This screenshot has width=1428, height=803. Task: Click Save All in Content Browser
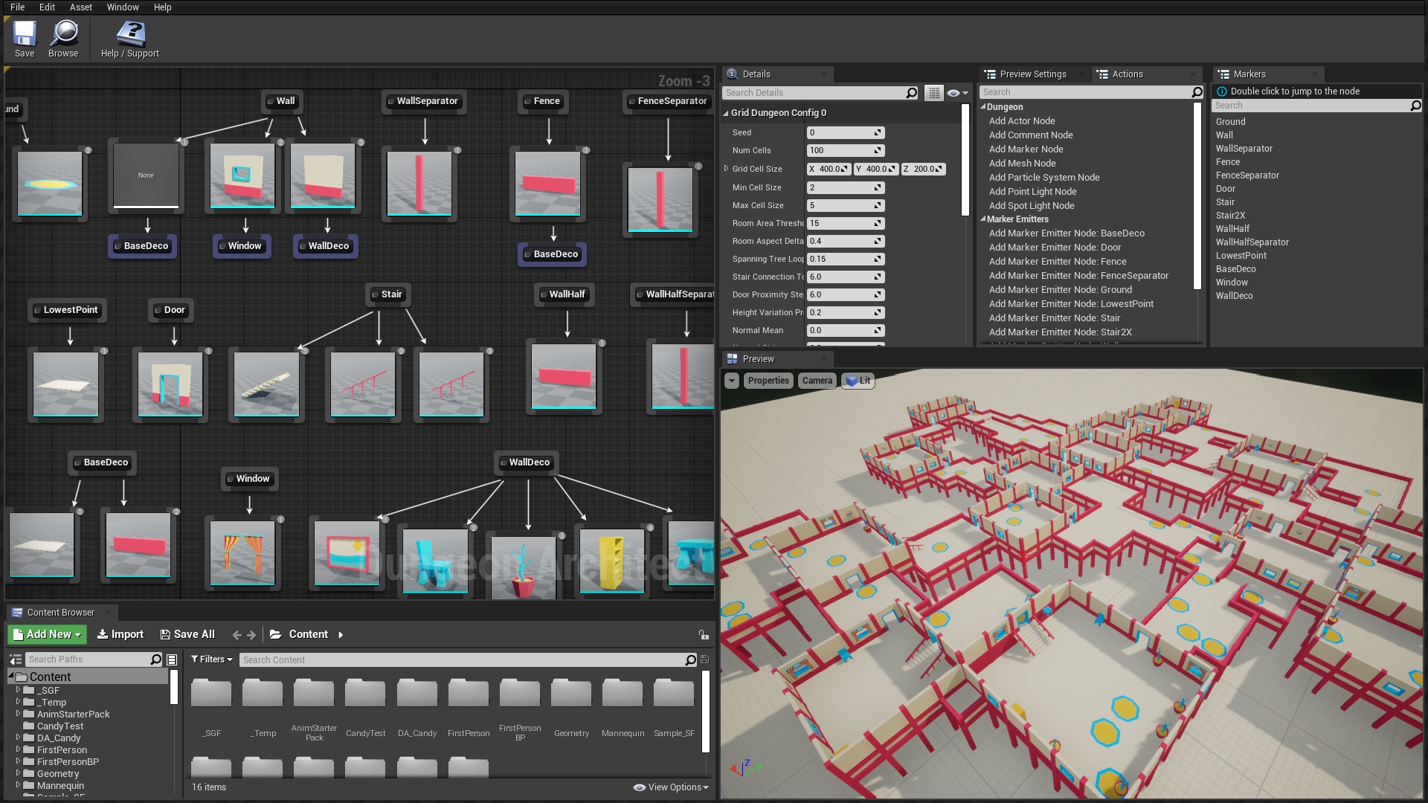coord(187,634)
